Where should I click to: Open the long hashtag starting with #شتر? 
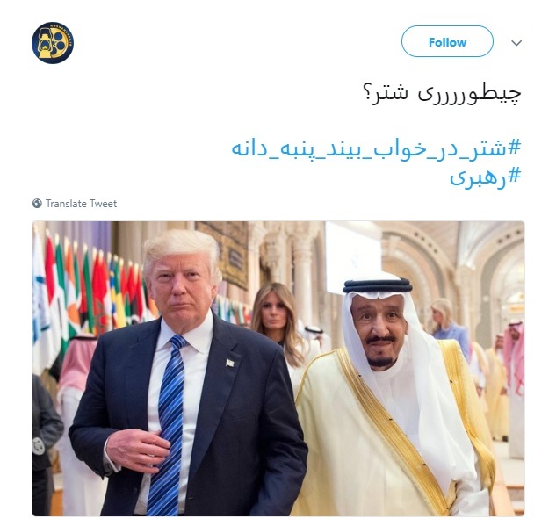click(376, 148)
